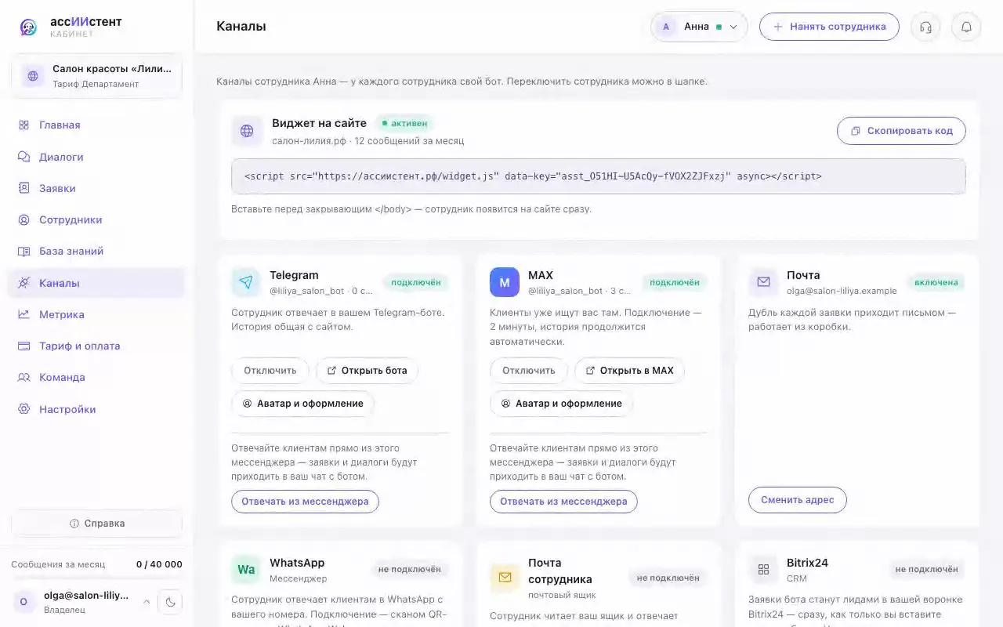Viewport: 1003px width, 627px height.
Task: Click the 0 / 40 000 message counter
Action: [159, 564]
